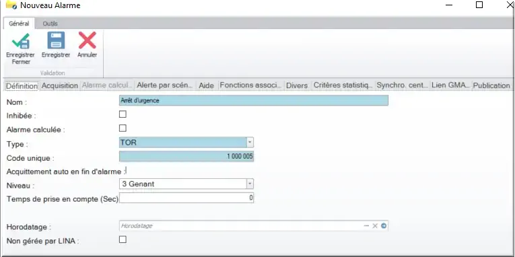Open the Acquisition tab
The height and width of the screenshot is (257, 515).
pyautogui.click(x=60, y=85)
